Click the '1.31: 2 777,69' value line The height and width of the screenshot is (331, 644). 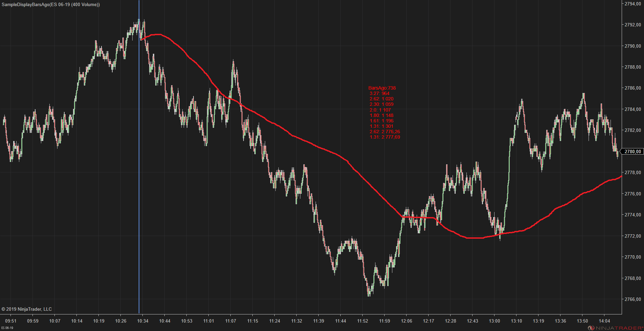click(x=385, y=137)
